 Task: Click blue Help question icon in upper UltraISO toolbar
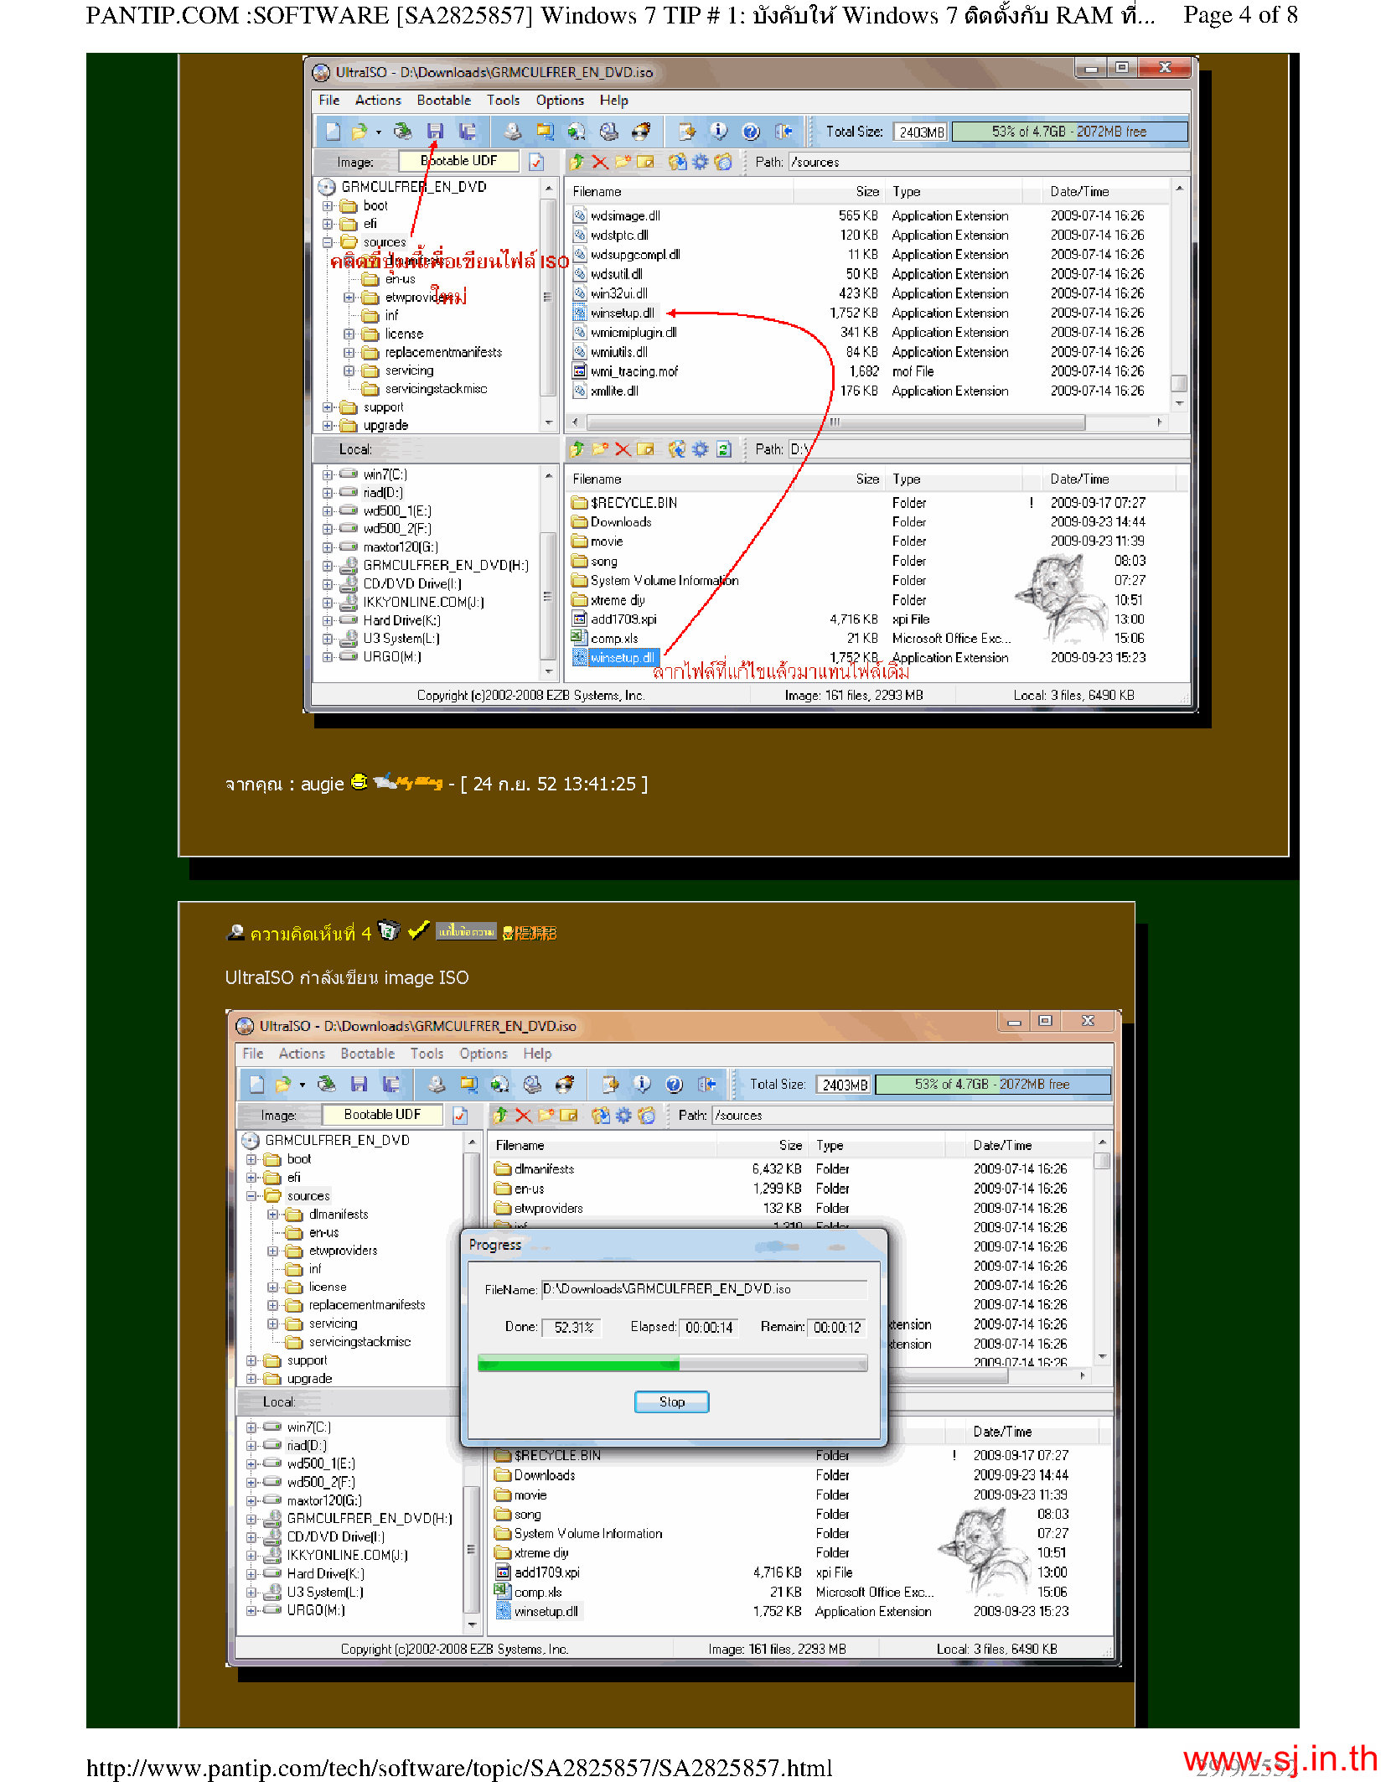752,132
